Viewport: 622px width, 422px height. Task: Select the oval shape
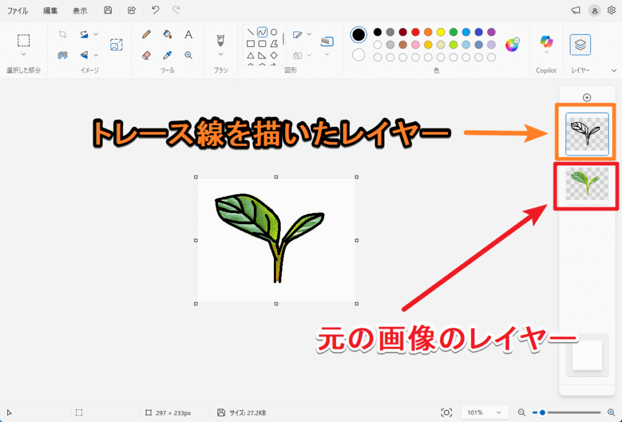[274, 32]
